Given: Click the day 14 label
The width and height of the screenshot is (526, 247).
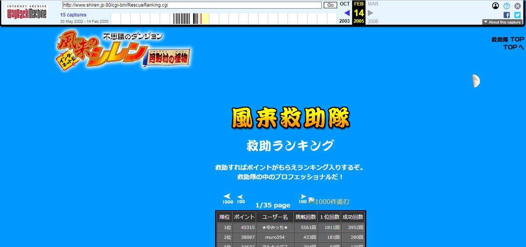Looking at the screenshot, I should tap(359, 13).
